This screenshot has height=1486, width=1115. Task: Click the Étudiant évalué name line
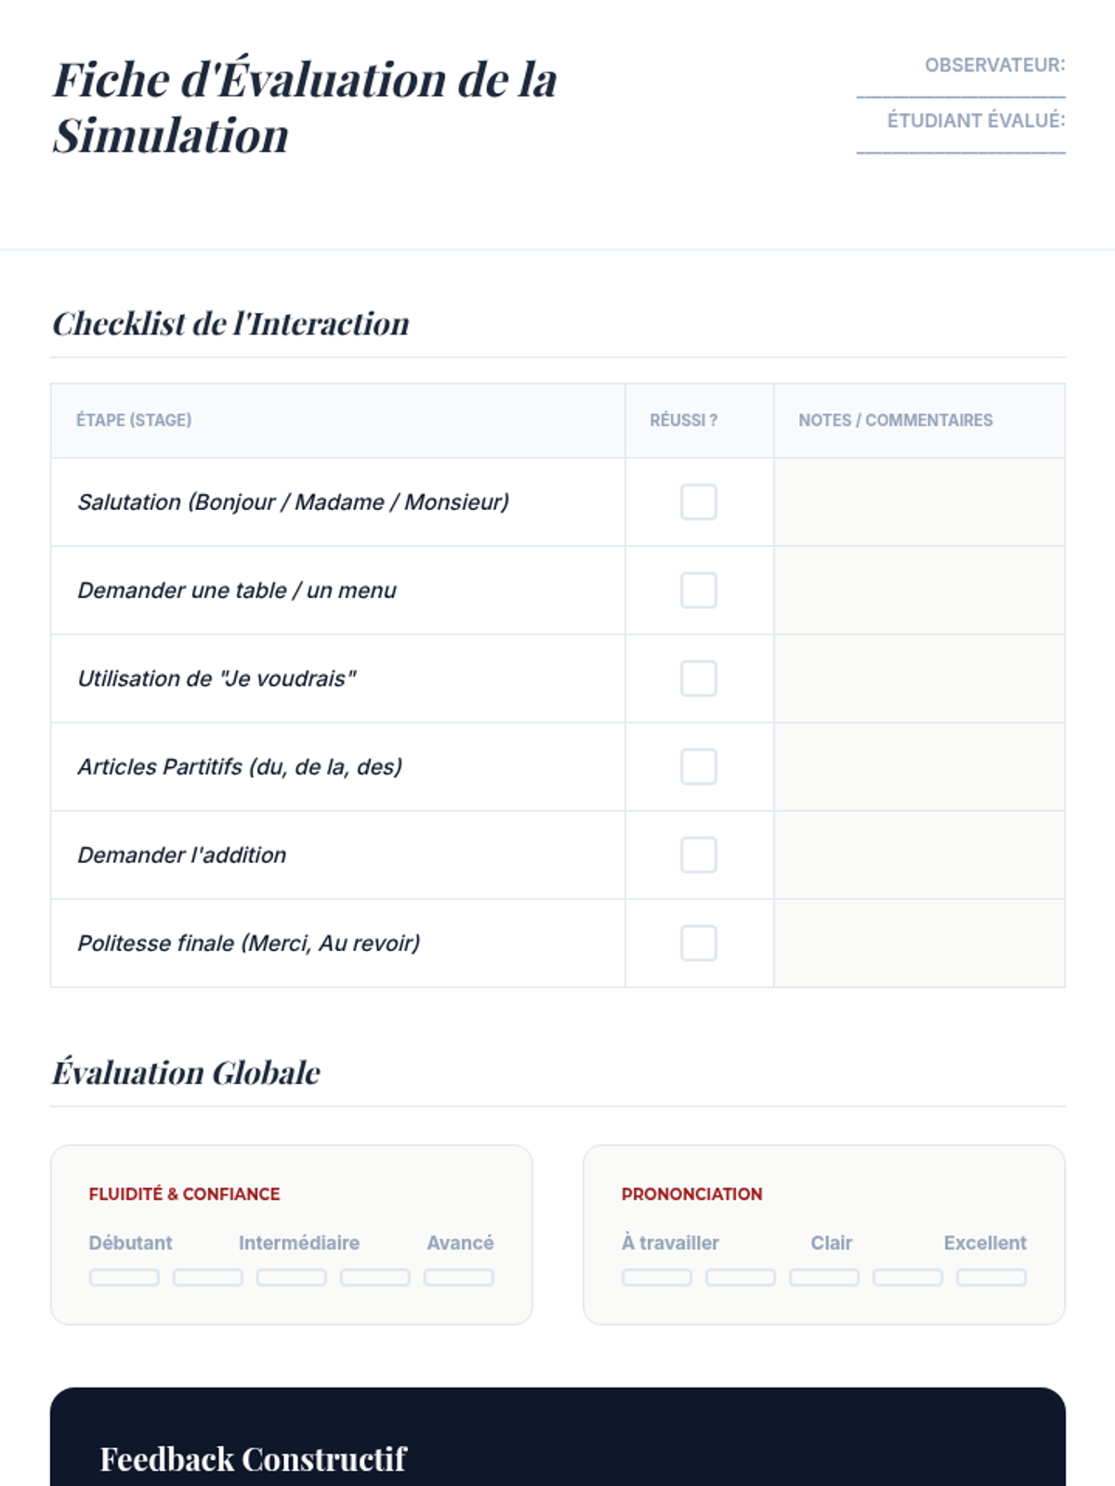[x=961, y=145]
